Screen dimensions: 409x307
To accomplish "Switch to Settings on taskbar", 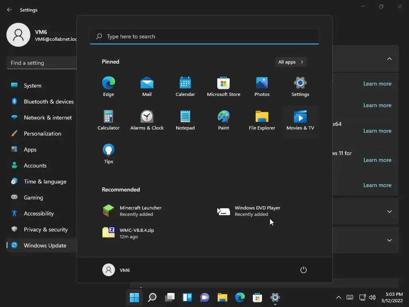I will [x=275, y=297].
